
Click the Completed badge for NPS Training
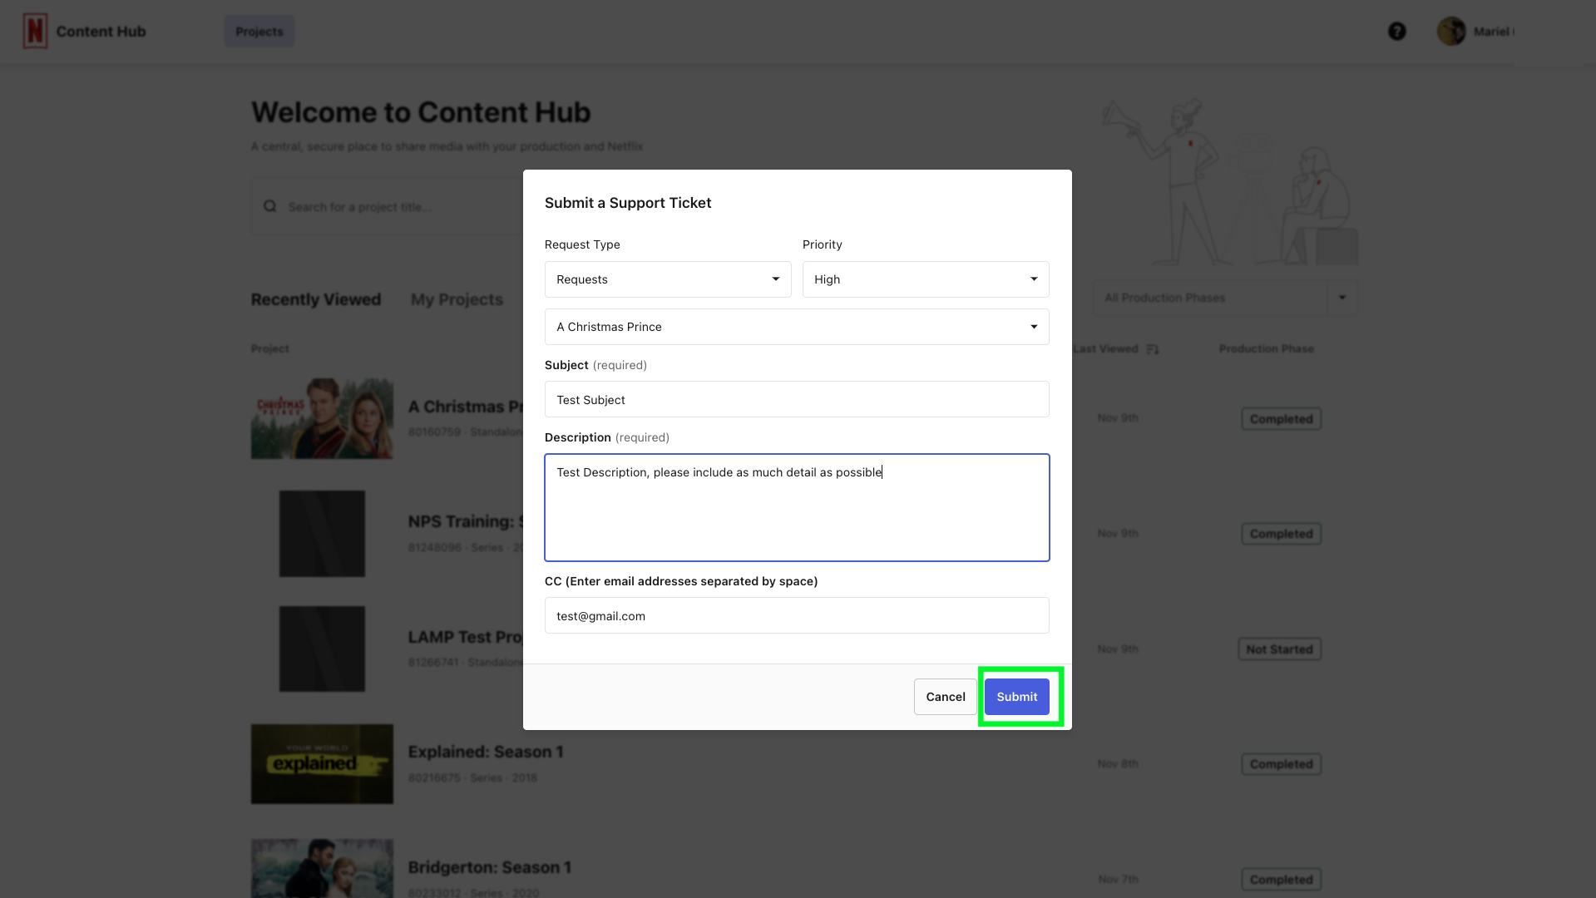tap(1281, 534)
